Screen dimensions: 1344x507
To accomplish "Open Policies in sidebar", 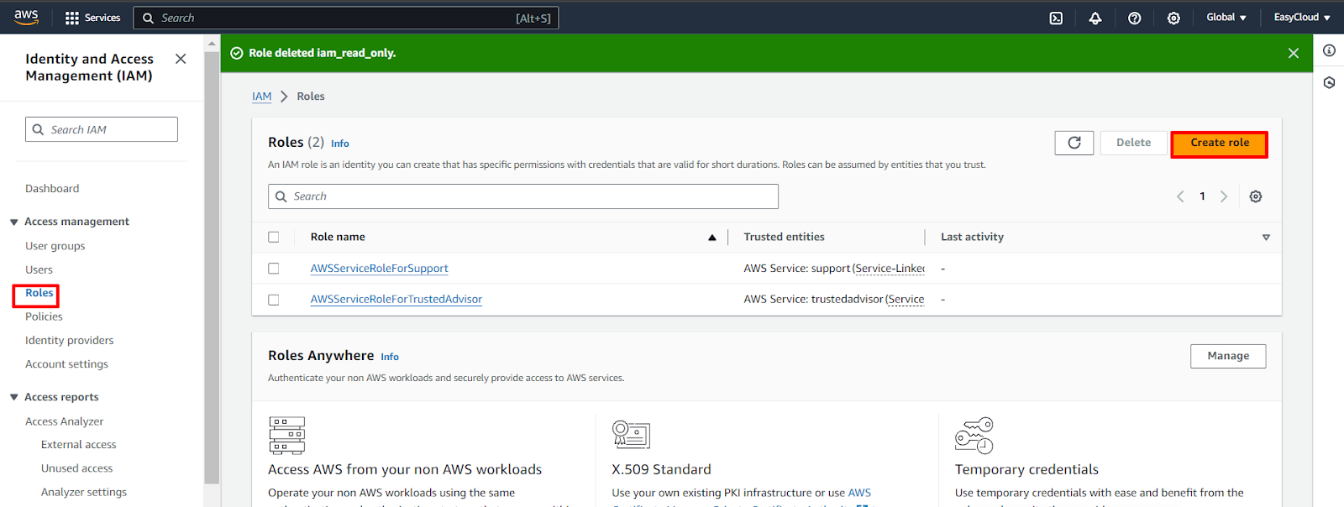I will tap(44, 316).
